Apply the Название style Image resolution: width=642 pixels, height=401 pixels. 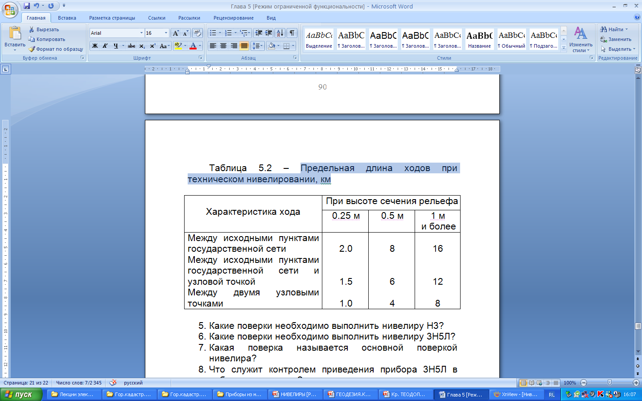[x=479, y=39]
